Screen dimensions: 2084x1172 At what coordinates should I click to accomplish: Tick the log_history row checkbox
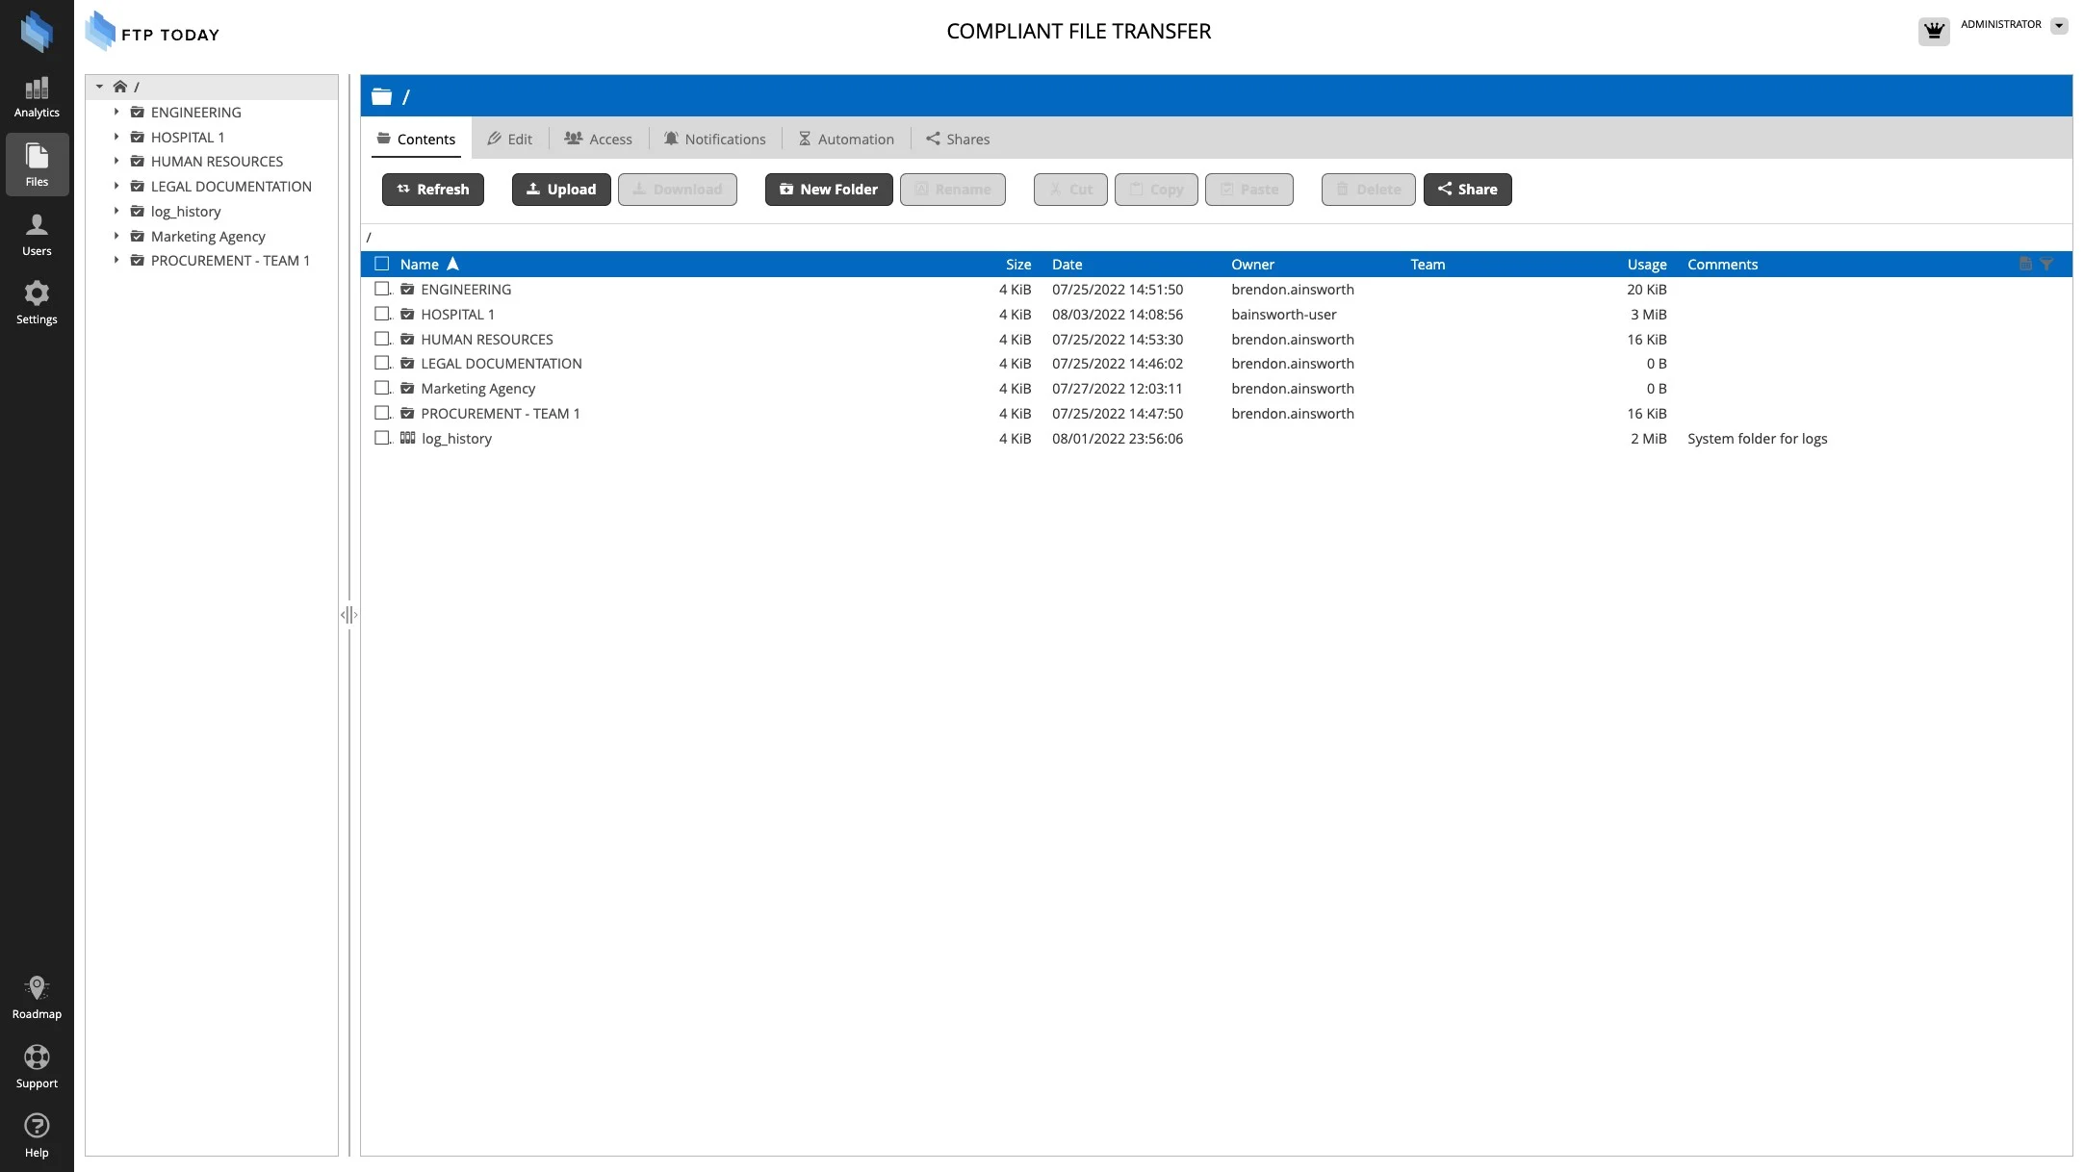382,438
